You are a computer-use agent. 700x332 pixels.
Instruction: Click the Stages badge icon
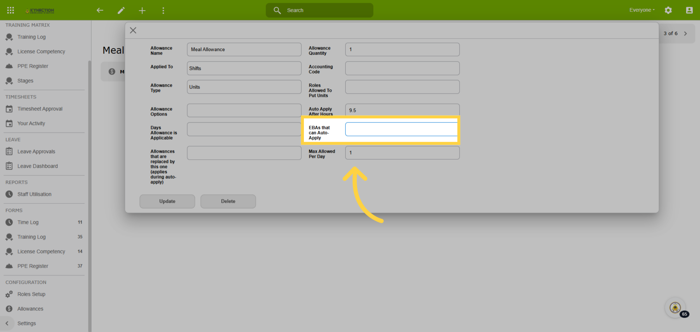click(9, 81)
